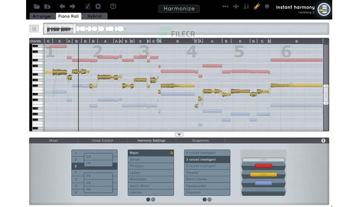The width and height of the screenshot is (357, 207).
Task: Toggle the yellow chain link icon
Action: (257, 6)
